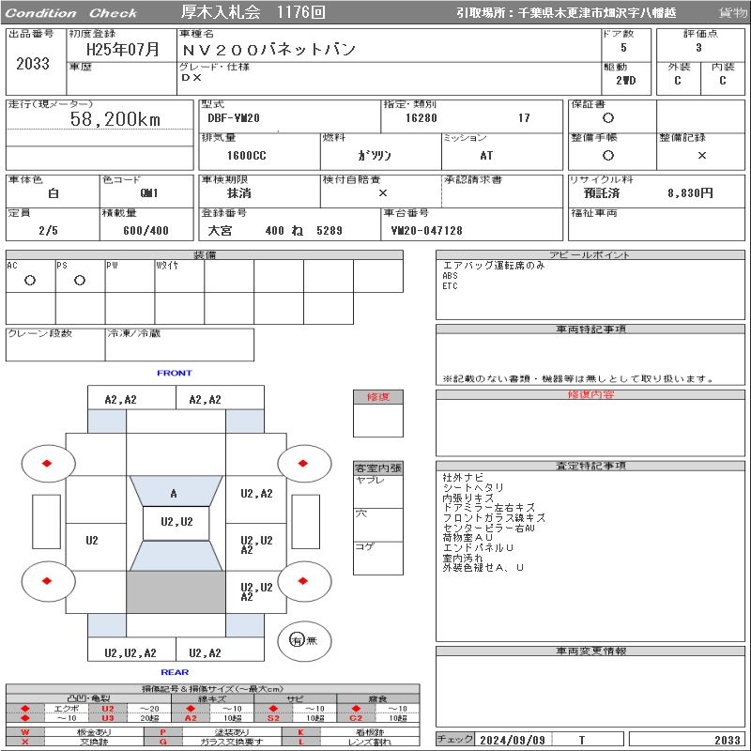Viewport: 751px width, 751px height.
Task: Click the 整備手帳 circle mark
Action: click(x=608, y=155)
